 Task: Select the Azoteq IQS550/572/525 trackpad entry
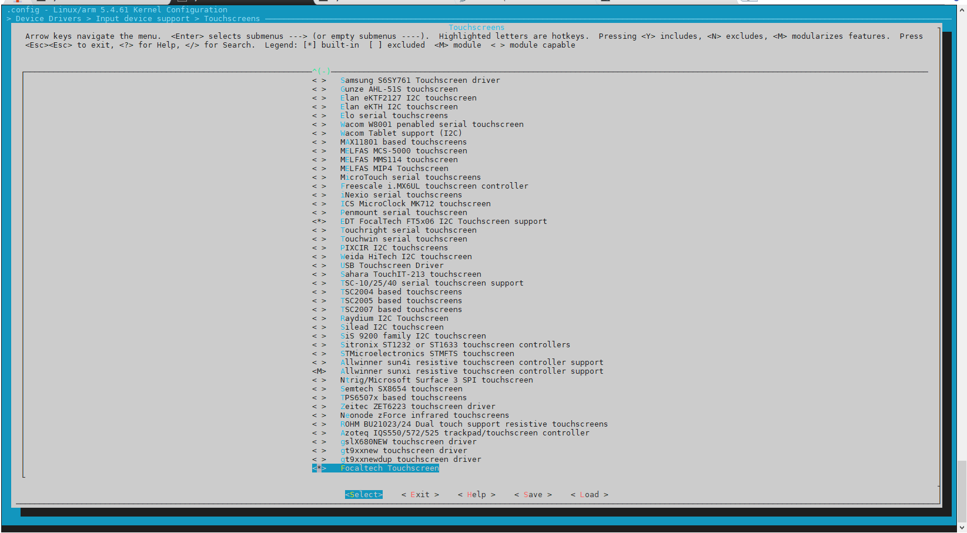click(x=464, y=433)
